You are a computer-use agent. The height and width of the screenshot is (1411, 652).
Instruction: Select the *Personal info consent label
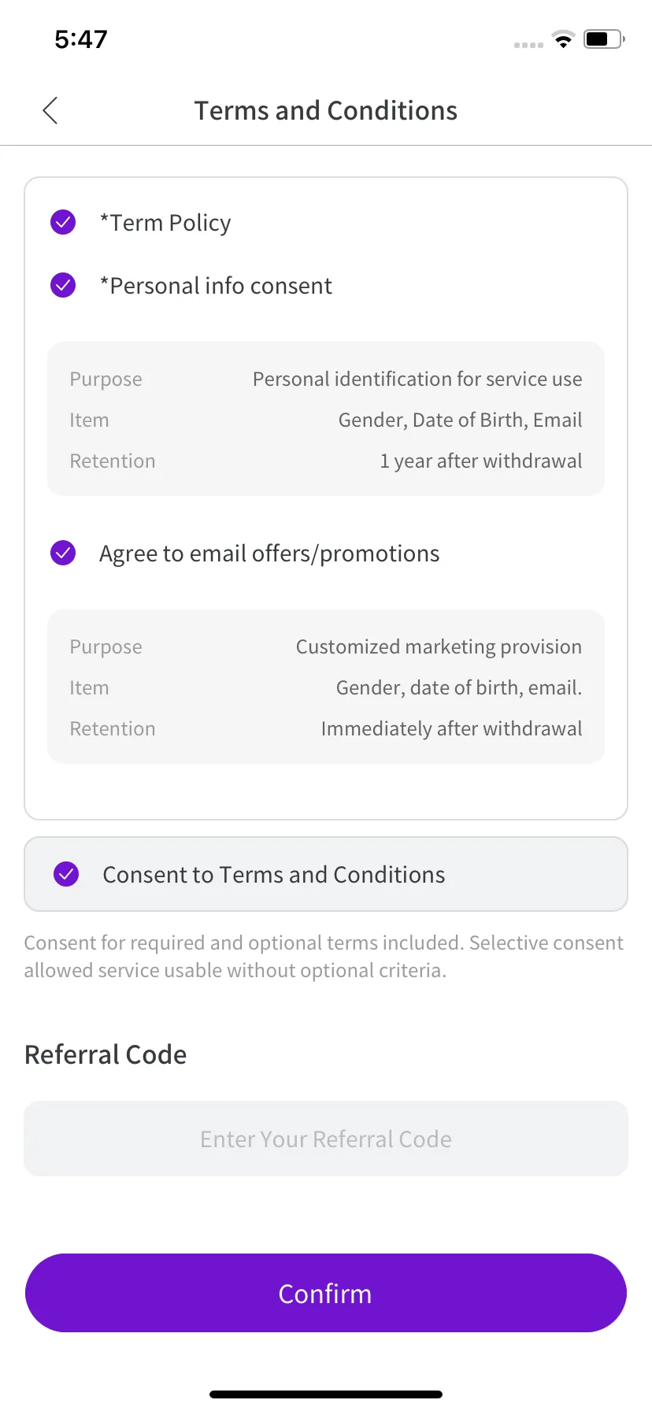pyautogui.click(x=216, y=286)
